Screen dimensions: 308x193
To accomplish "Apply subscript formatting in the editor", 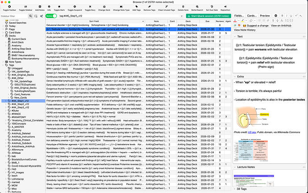I will tap(300, 16).
